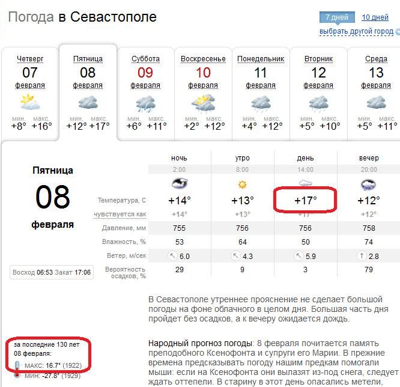Click the evening rain icon at 20:00

[x=368, y=185]
